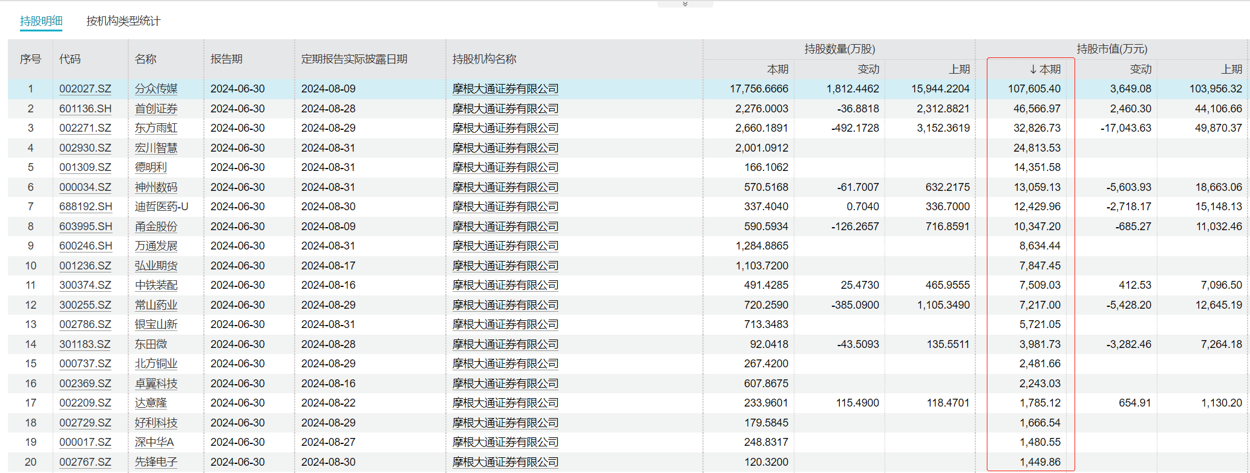This screenshot has height=473, width=1250.
Task: Open 德明利 stock name link
Action: pos(151,167)
